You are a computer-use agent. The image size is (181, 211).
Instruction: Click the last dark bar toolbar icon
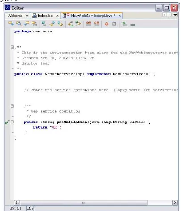coord(132,24)
